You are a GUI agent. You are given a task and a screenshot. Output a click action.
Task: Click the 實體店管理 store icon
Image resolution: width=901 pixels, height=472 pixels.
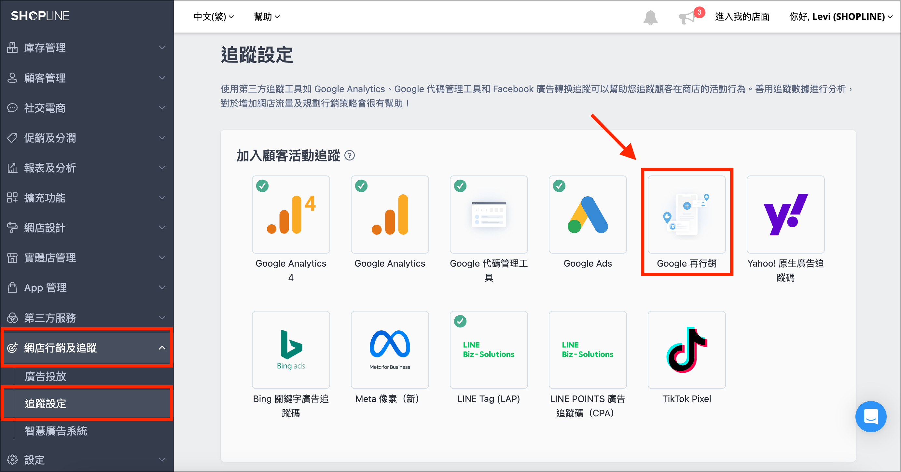12,257
